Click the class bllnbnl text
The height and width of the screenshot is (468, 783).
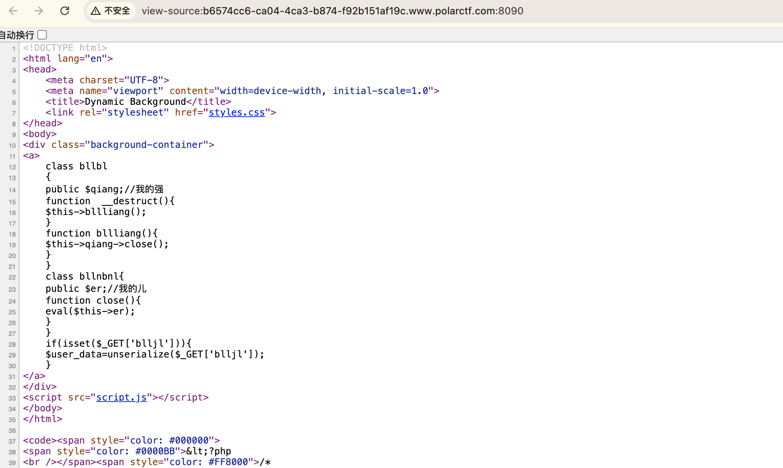84,276
